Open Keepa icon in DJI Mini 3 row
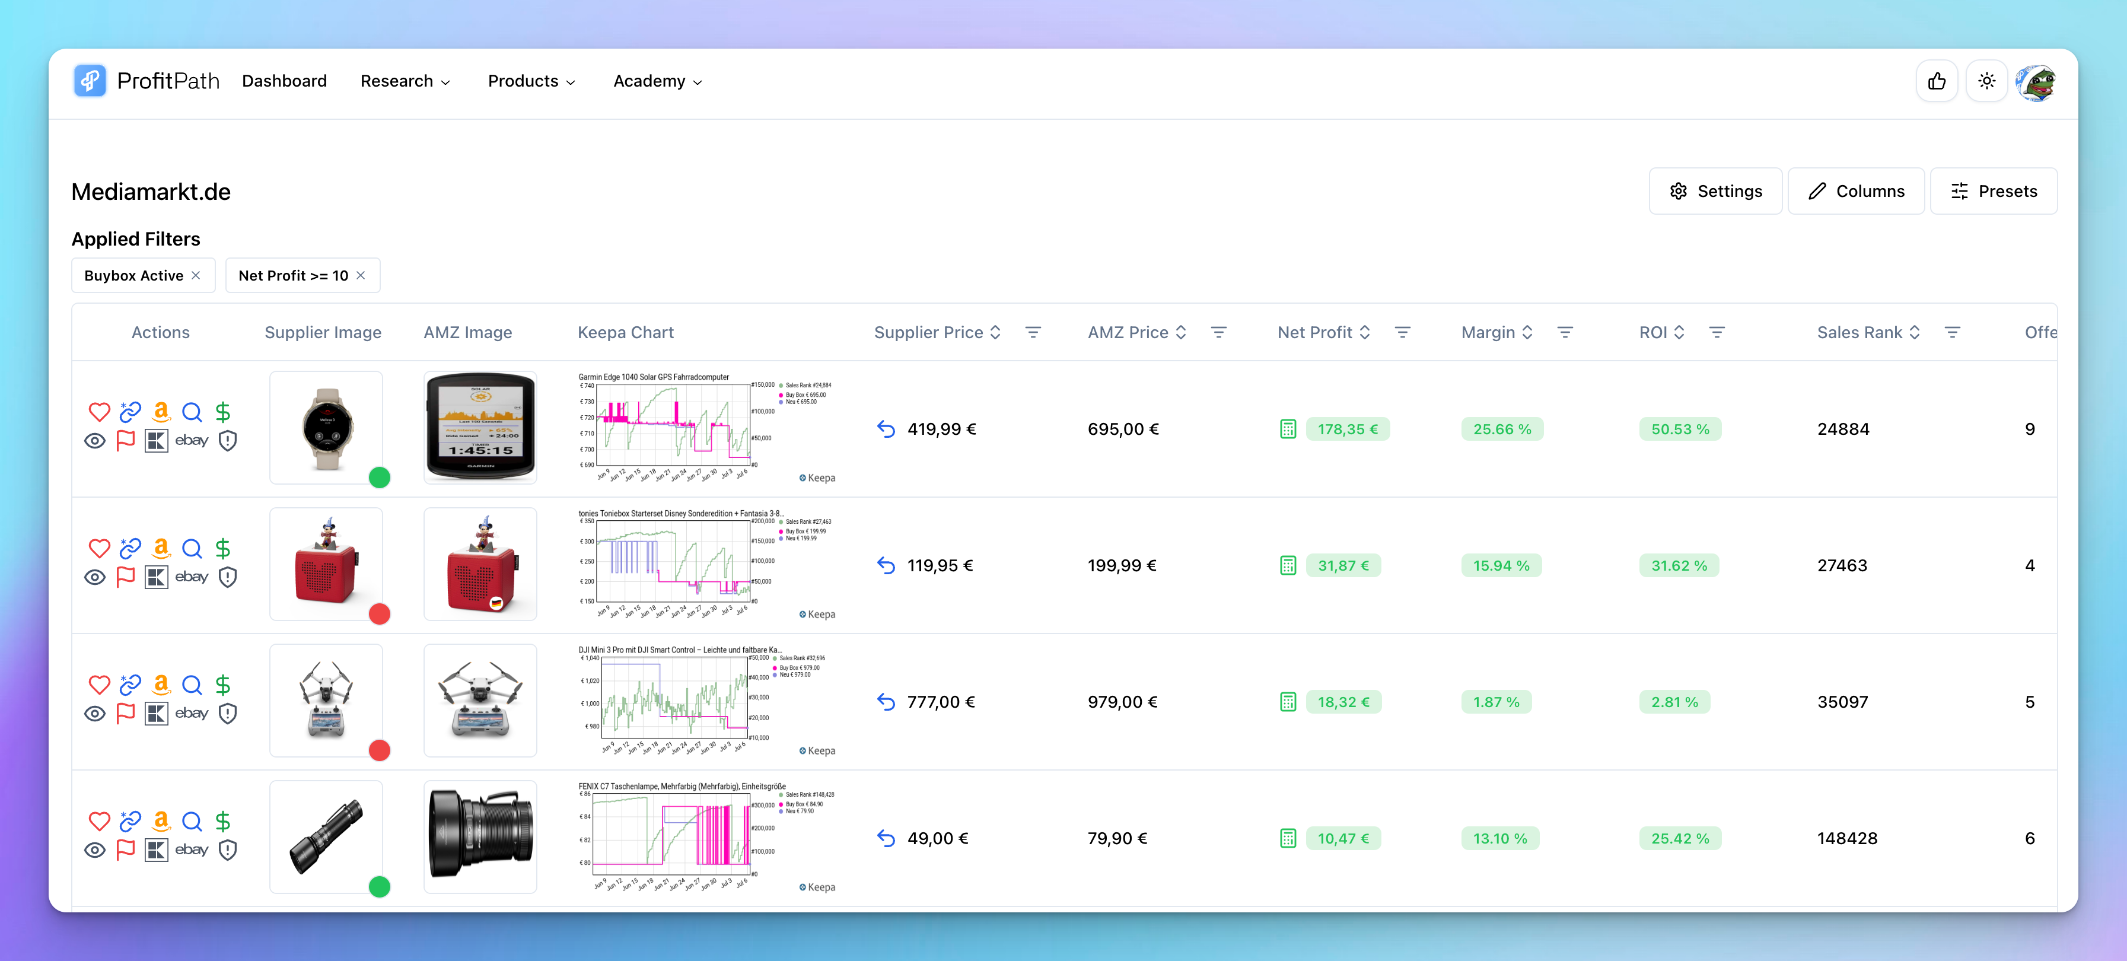 point(157,713)
